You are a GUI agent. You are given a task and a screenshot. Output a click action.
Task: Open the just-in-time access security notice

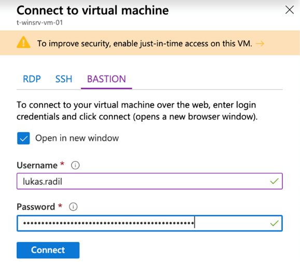145,43
